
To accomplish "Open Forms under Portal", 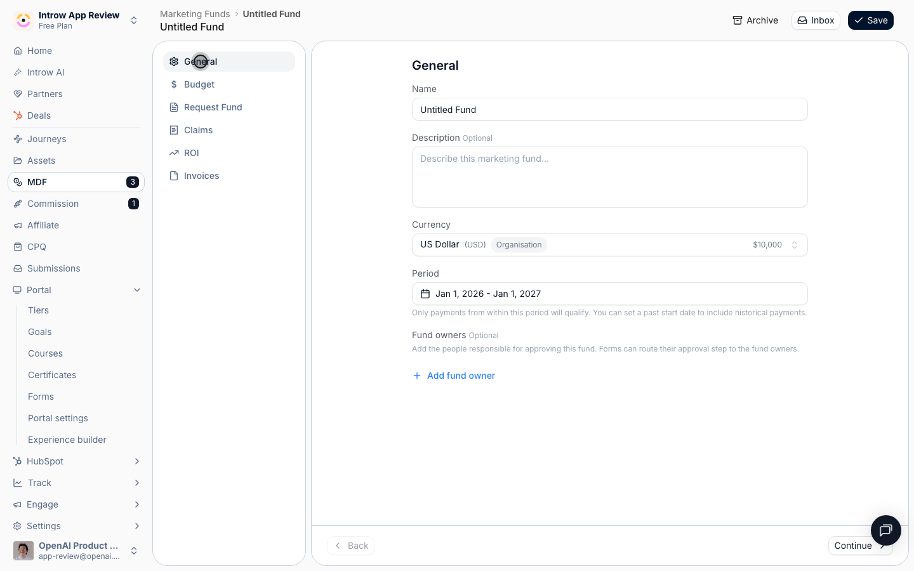I will [41, 397].
